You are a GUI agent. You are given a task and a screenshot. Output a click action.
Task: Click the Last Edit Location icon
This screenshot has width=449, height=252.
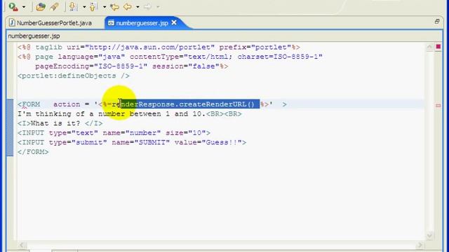coord(114,6)
